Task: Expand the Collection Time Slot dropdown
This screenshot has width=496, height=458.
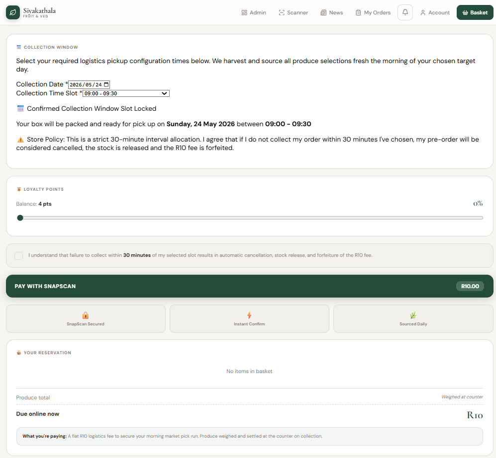Action: point(126,93)
